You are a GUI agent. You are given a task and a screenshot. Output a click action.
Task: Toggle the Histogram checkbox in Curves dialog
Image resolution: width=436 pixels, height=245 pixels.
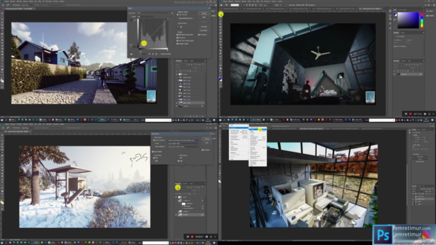tap(177, 38)
